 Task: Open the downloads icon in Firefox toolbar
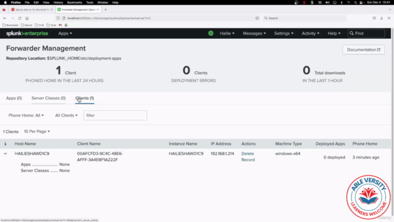382,18
